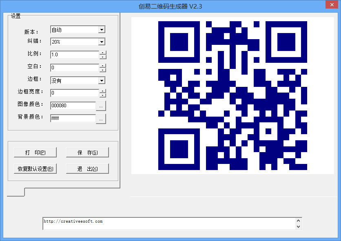
Task: Decrease the 空白 margin value
Action: [x=103, y=70]
